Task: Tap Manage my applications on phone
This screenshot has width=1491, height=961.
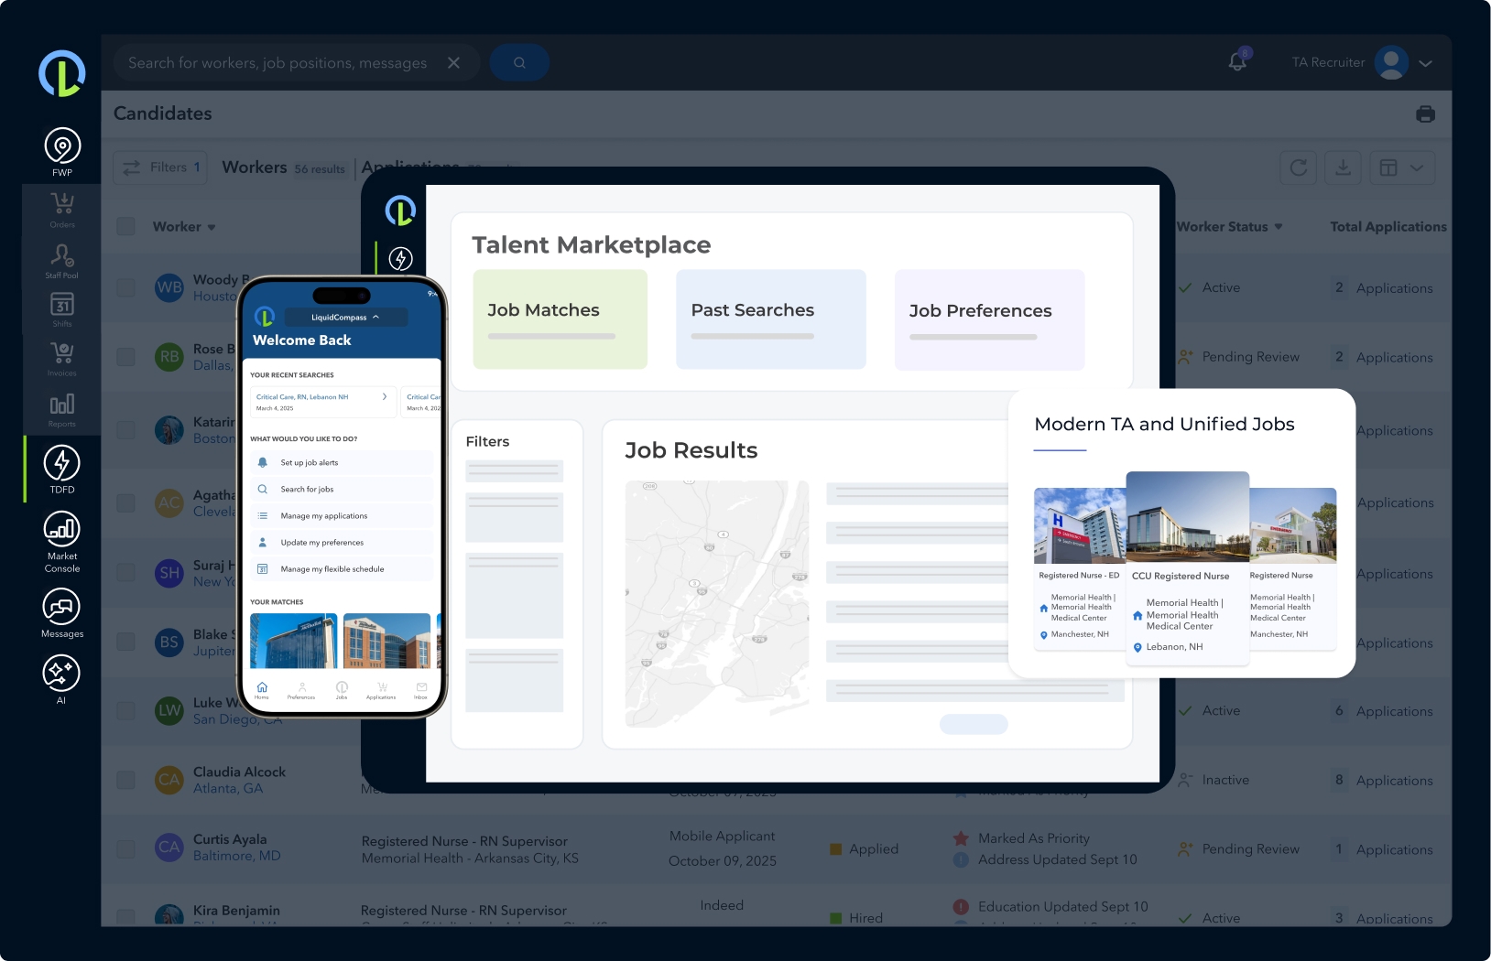Action: pos(342,515)
